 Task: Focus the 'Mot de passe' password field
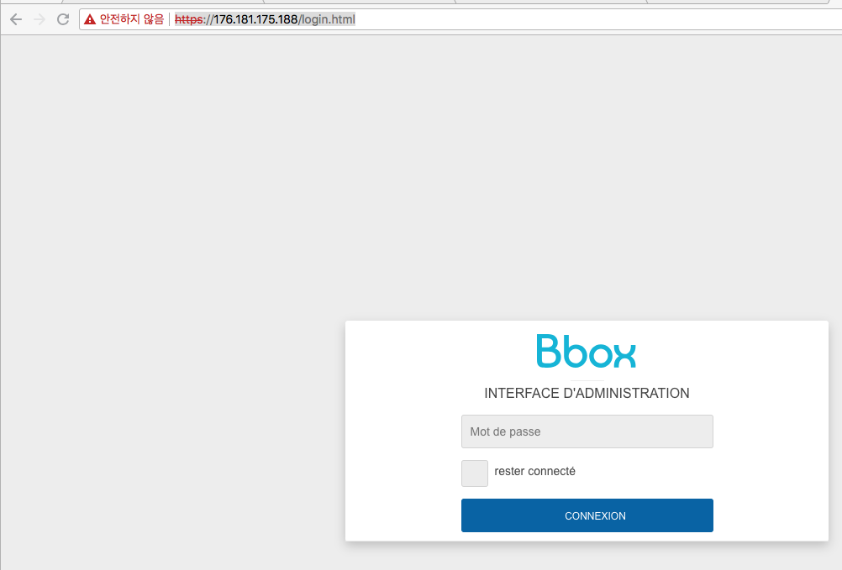coord(587,431)
